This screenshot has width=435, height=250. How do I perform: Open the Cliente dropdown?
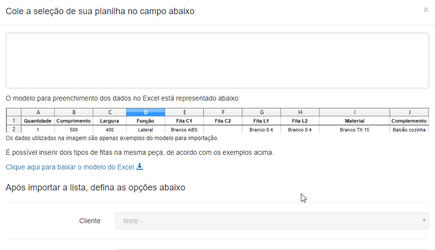tap(272, 221)
